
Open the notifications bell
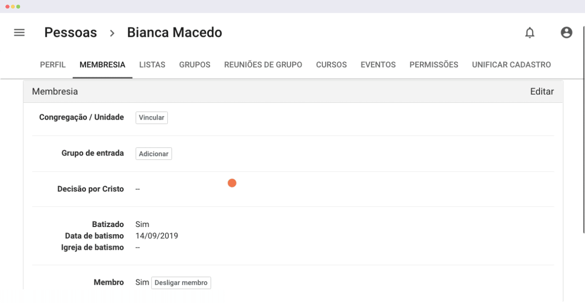coord(530,33)
